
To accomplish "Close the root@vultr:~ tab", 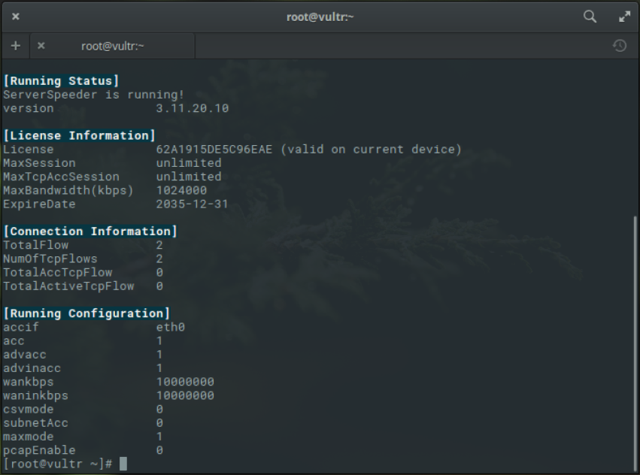I will [x=41, y=46].
